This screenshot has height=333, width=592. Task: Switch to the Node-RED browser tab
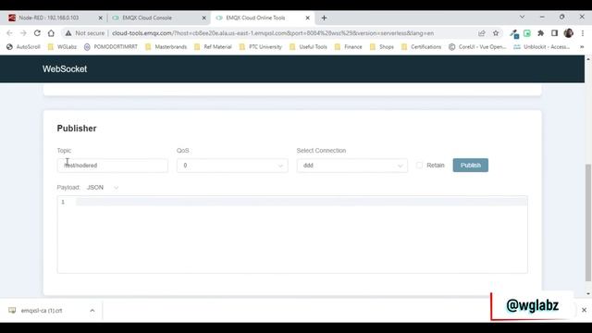(x=53, y=18)
